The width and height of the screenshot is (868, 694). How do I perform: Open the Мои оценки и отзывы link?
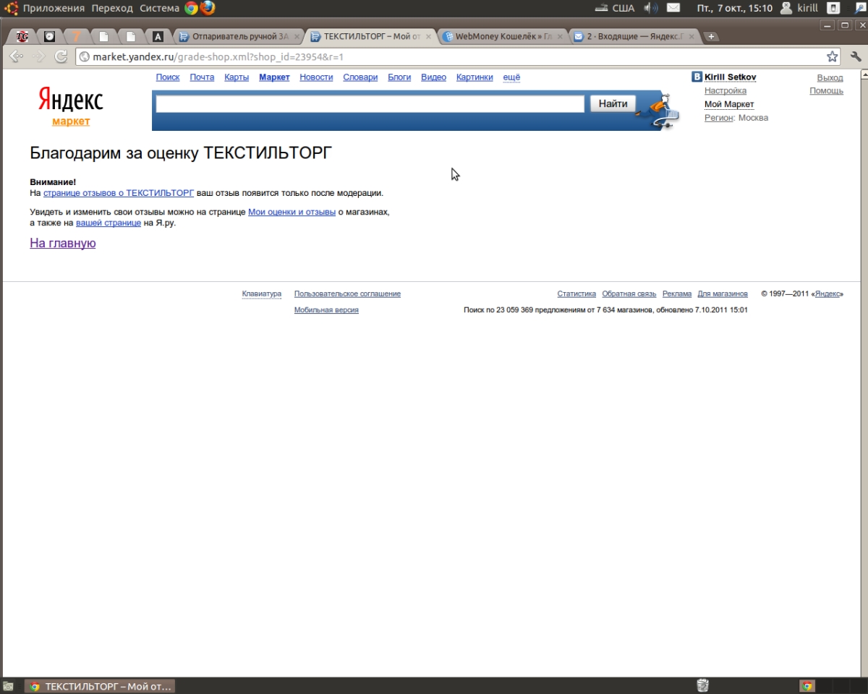point(292,212)
